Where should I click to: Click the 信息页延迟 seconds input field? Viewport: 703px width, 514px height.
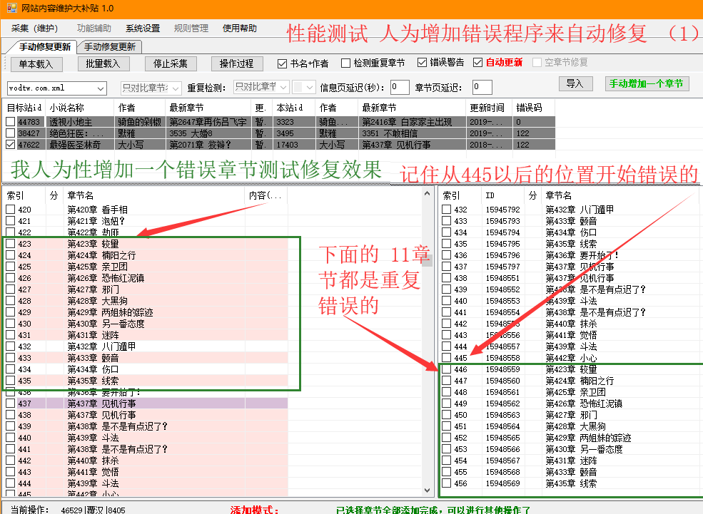tap(400, 88)
